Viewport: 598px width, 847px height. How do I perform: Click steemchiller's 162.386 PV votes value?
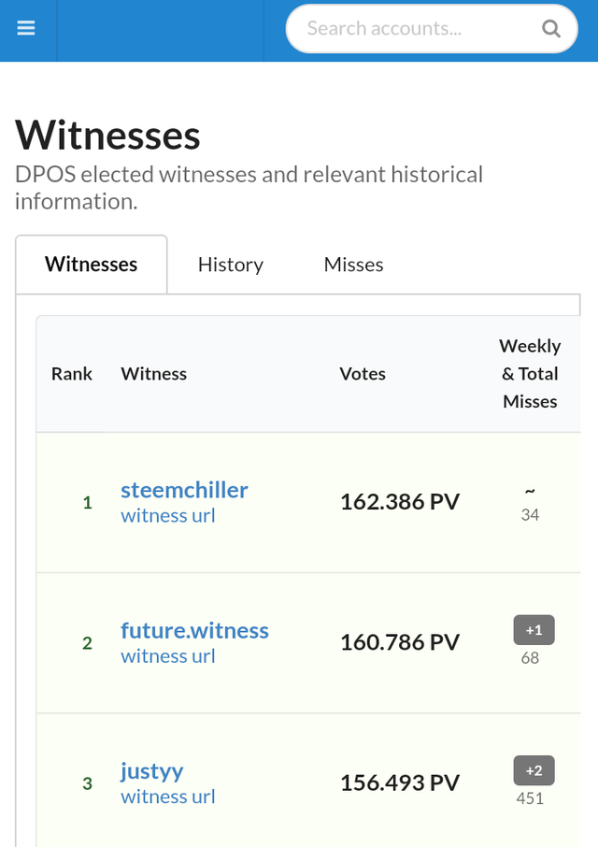click(x=400, y=502)
